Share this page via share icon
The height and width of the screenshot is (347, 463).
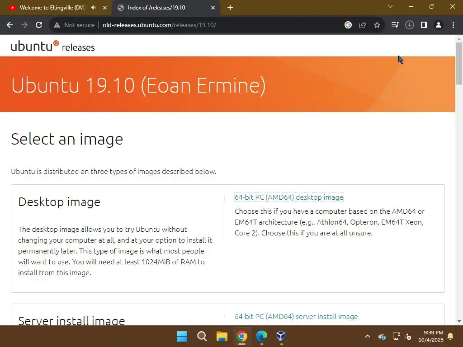[x=362, y=25]
